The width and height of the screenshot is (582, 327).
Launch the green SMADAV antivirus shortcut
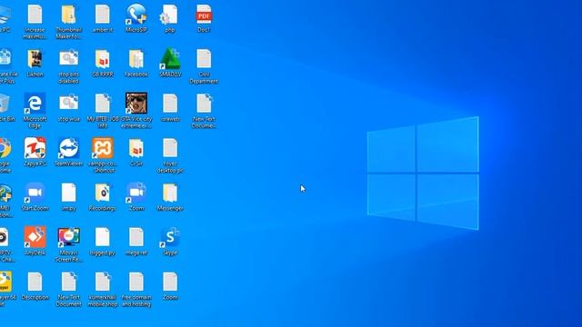[x=170, y=63]
